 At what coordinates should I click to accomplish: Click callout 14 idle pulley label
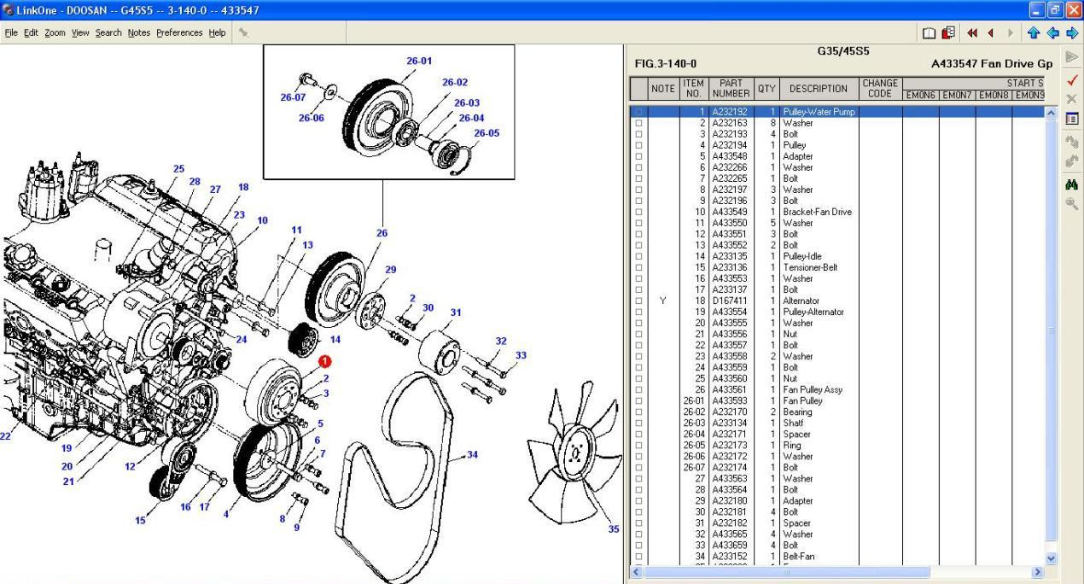[x=335, y=339]
